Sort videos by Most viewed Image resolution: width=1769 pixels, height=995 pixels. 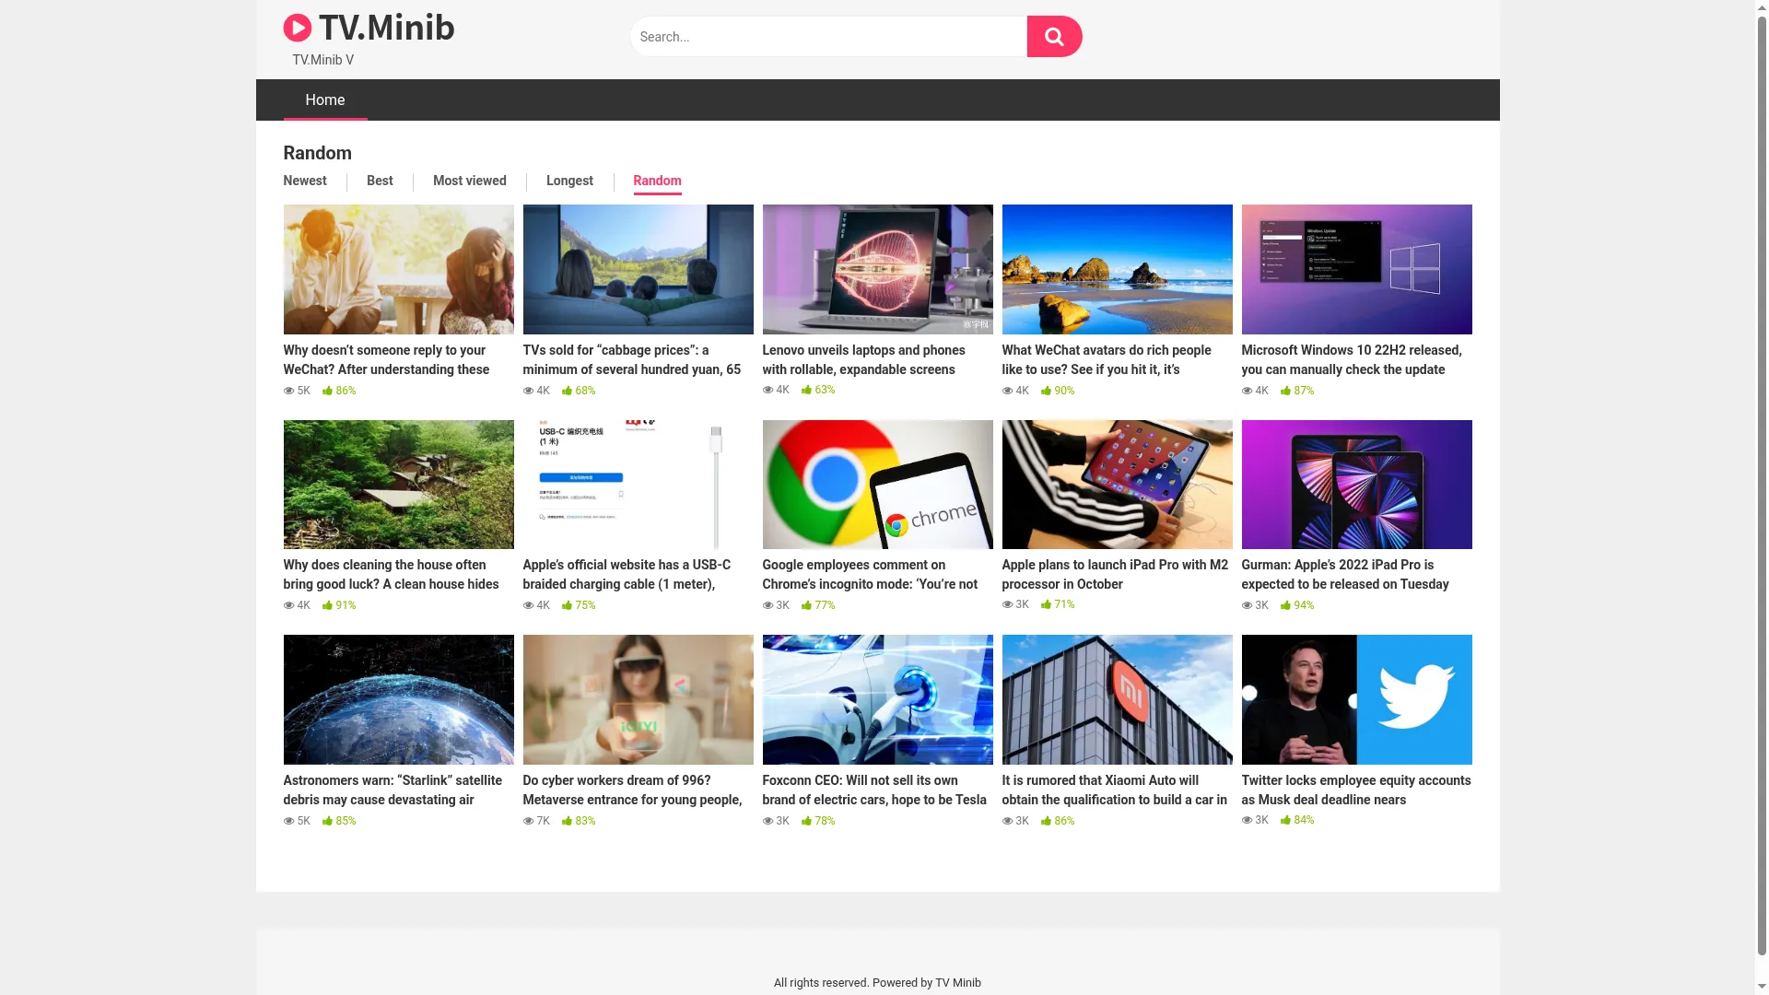[x=470, y=181]
